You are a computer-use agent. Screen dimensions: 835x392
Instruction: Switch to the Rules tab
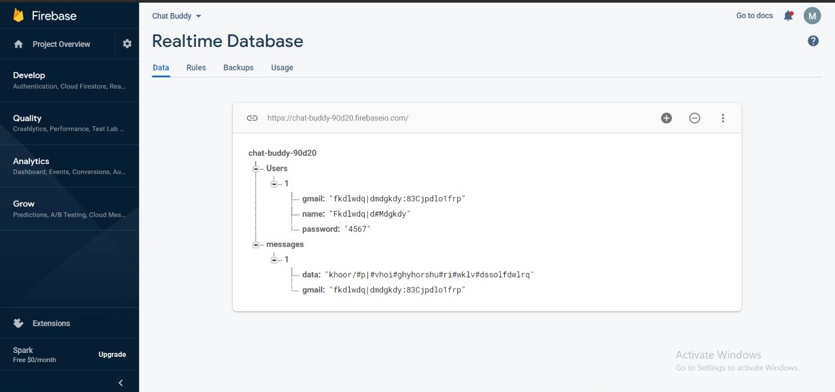click(196, 68)
